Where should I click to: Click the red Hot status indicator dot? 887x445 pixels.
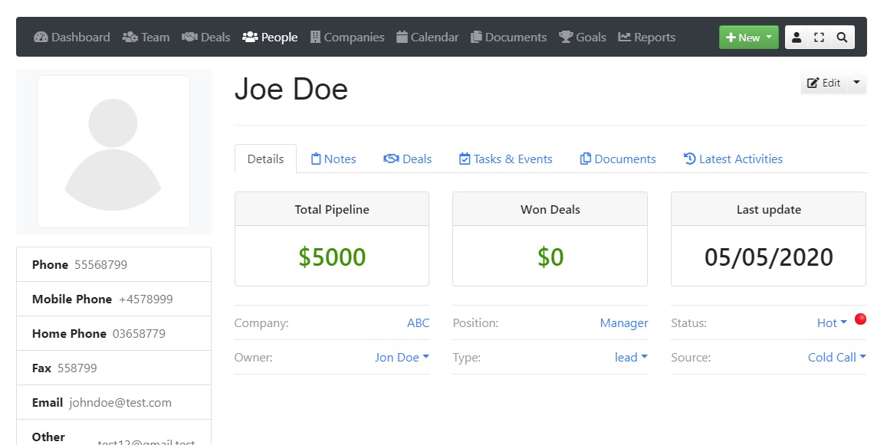tap(860, 319)
